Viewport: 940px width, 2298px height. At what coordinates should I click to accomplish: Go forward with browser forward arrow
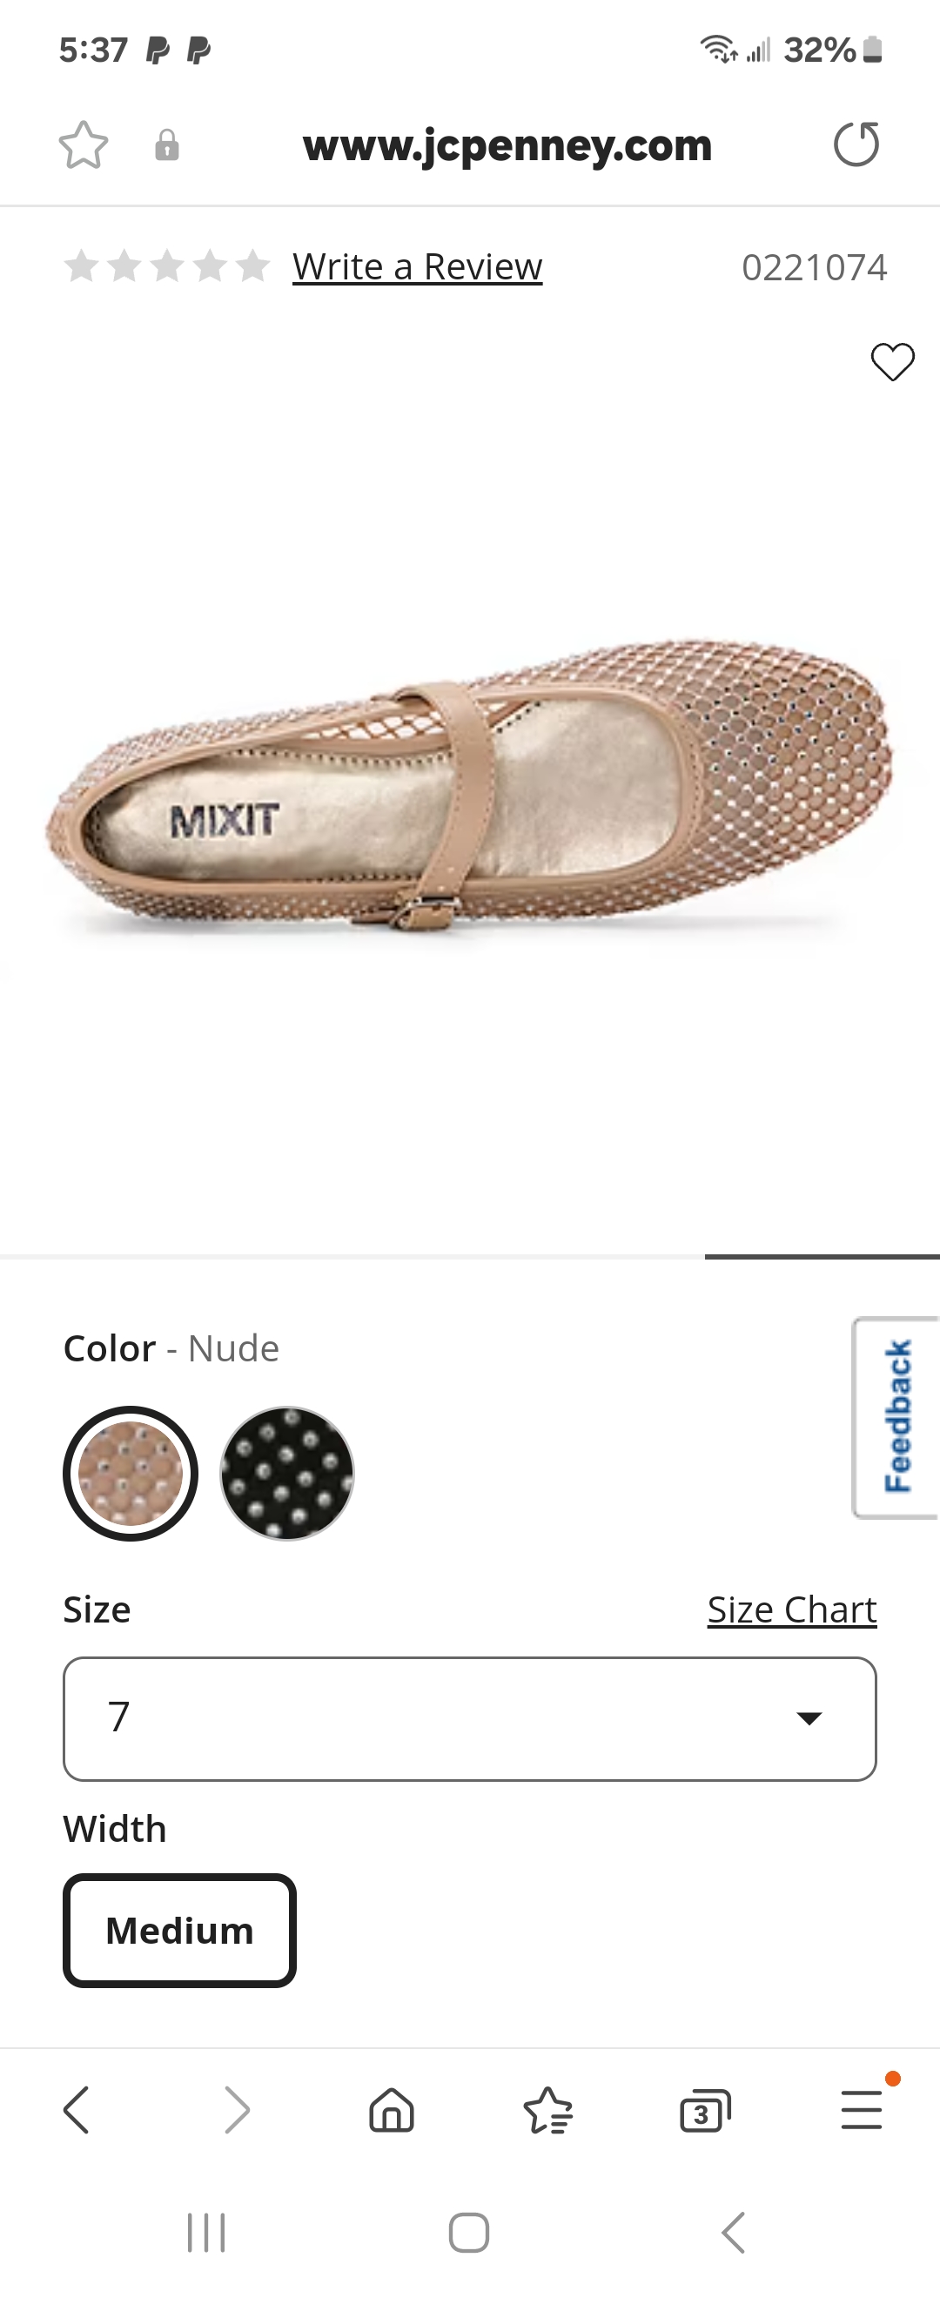(236, 2110)
